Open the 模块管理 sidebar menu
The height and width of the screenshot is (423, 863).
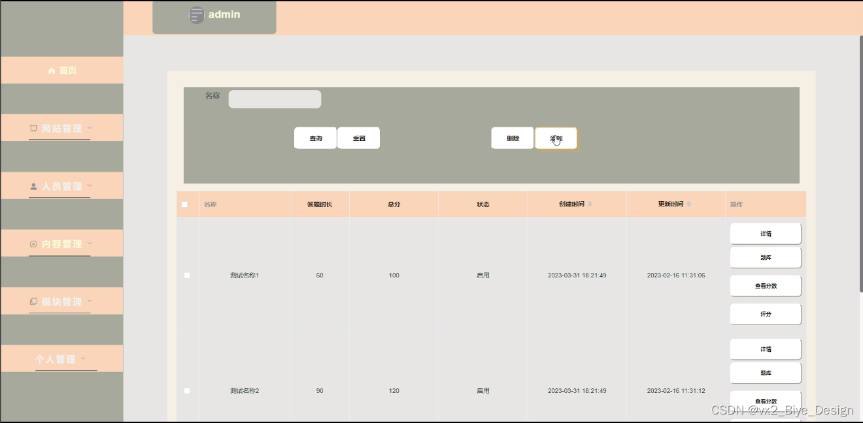[62, 301]
